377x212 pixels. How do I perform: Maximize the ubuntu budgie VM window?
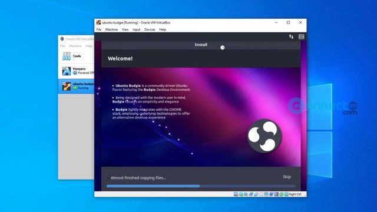coord(288,22)
